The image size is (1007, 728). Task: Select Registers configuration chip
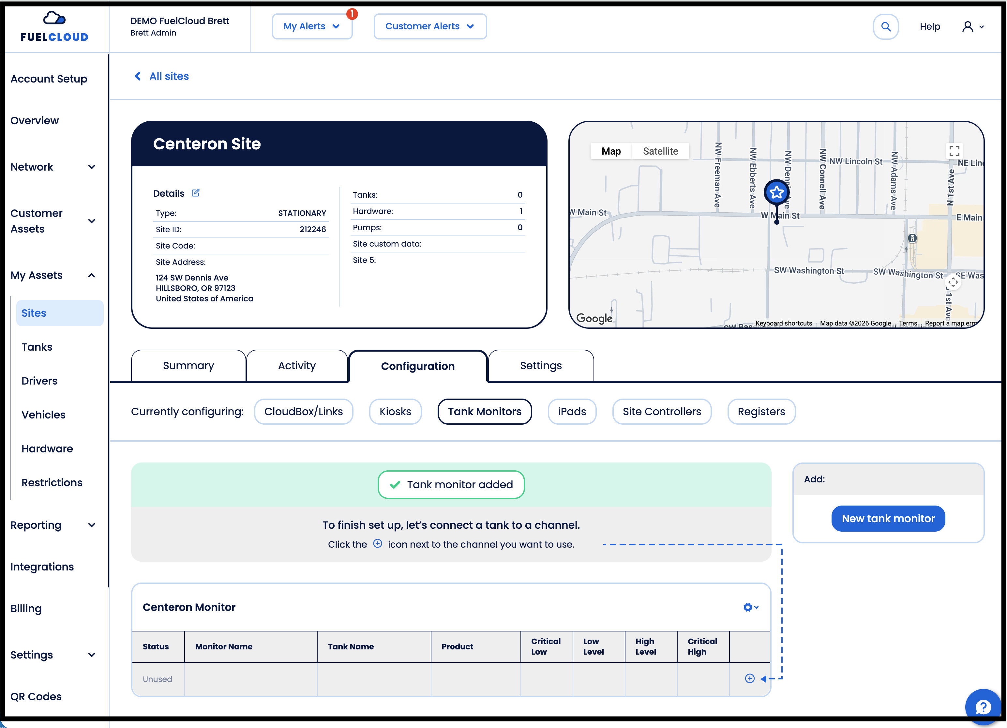[x=761, y=412]
